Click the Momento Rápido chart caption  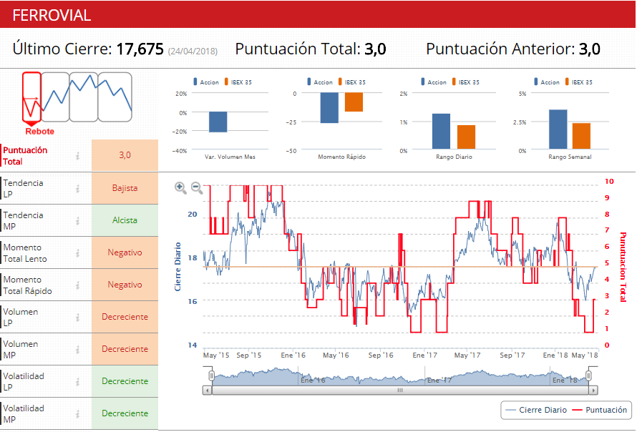pyautogui.click(x=341, y=157)
